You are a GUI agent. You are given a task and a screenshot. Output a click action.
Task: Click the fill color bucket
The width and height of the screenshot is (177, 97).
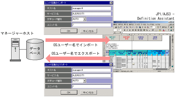coord(160,30)
